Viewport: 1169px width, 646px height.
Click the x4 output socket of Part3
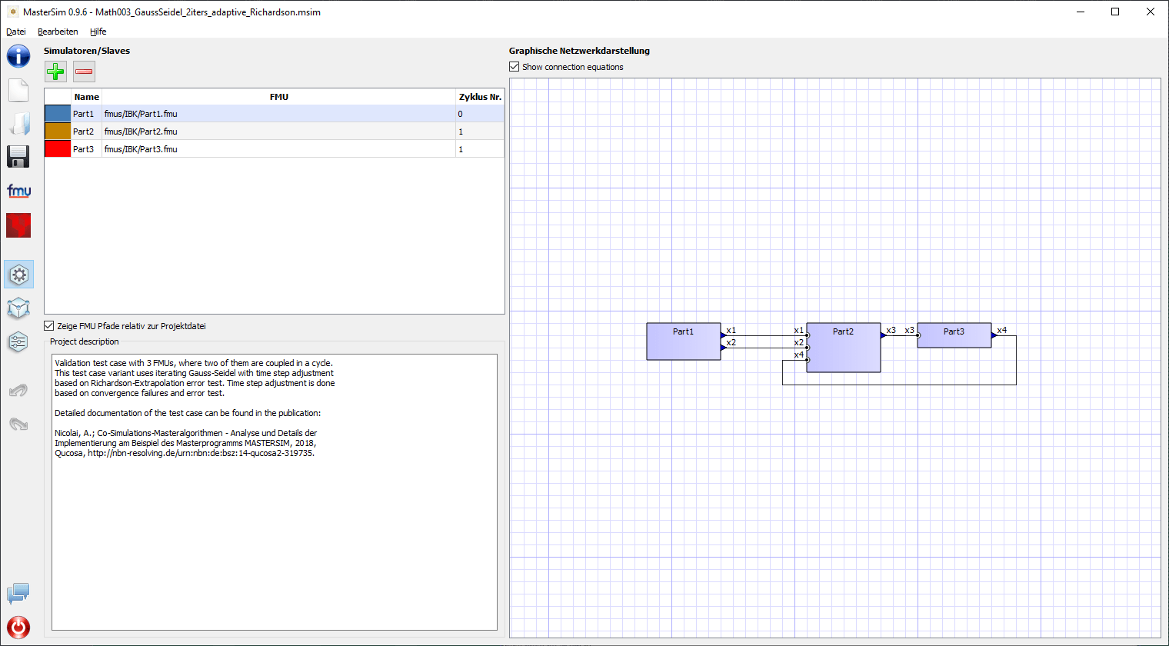(x=994, y=335)
